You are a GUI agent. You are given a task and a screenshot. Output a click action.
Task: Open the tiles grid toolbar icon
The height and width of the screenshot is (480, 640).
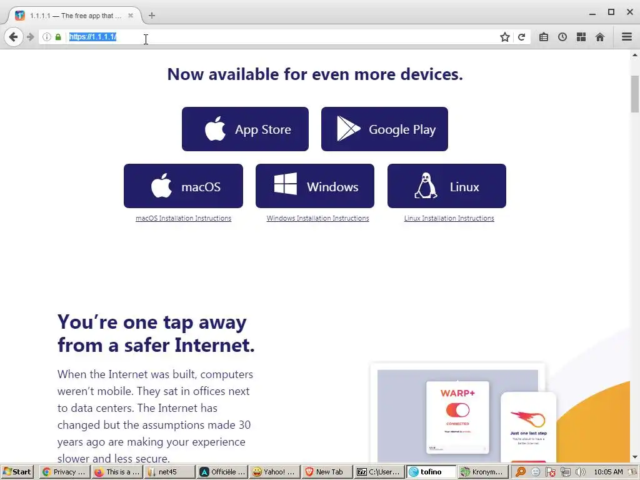click(581, 37)
